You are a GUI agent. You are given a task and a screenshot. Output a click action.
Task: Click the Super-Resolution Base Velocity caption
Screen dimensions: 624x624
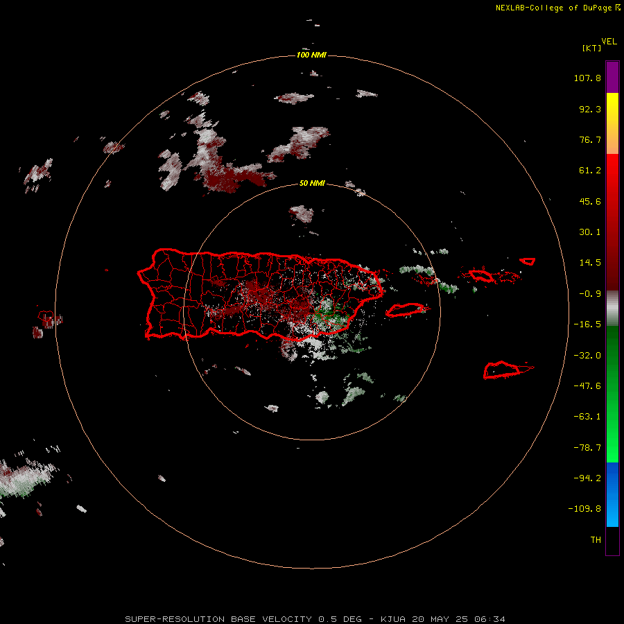tap(315, 619)
